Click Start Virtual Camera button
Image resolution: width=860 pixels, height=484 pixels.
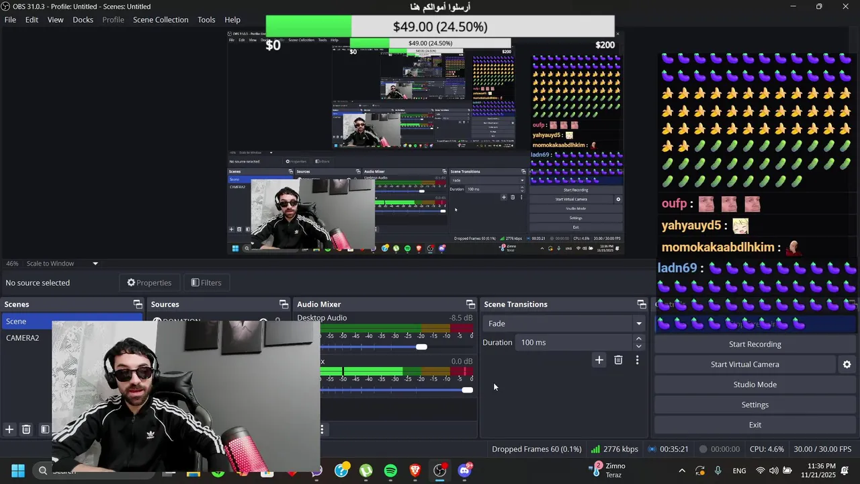click(744, 364)
